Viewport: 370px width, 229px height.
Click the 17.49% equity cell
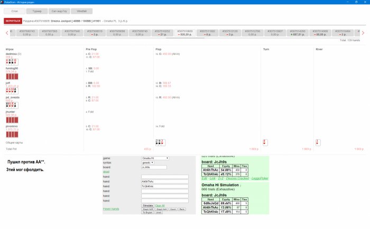pyautogui.click(x=226, y=212)
